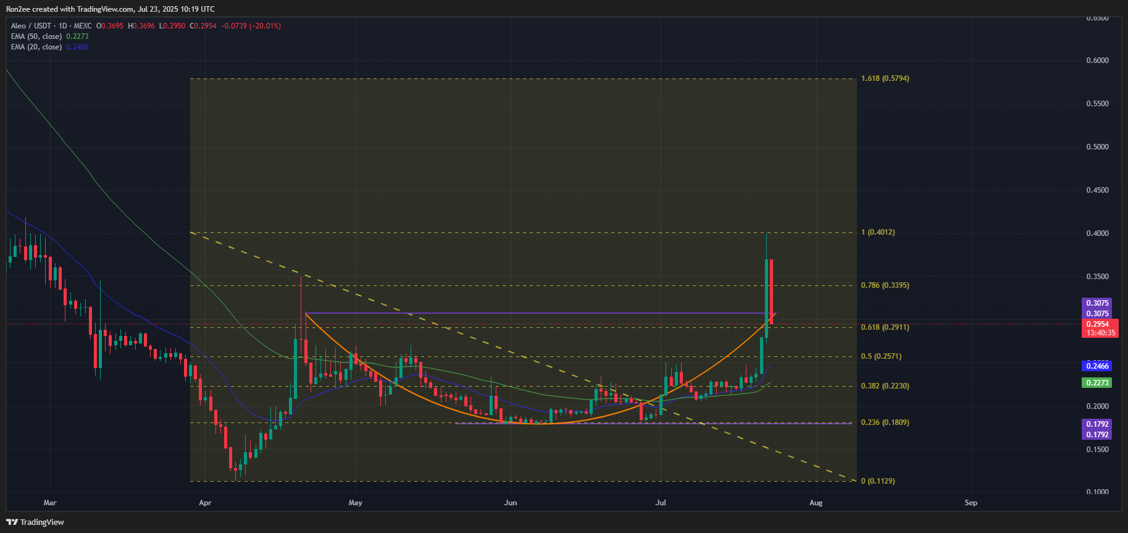Click the 0.382 (0.2230) Fibonacci label
Viewport: 1128px width, 533px height.
pyautogui.click(x=885, y=386)
